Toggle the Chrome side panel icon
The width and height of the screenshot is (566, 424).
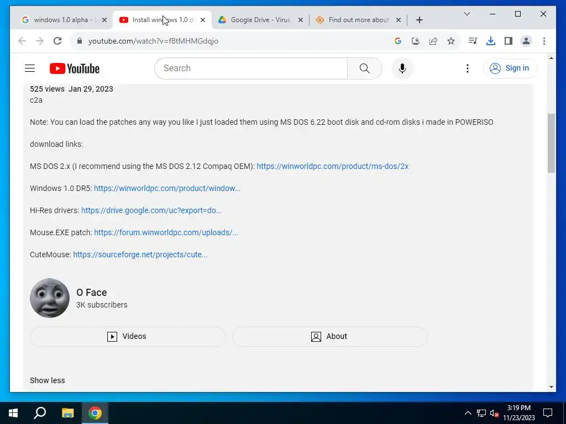click(x=509, y=41)
